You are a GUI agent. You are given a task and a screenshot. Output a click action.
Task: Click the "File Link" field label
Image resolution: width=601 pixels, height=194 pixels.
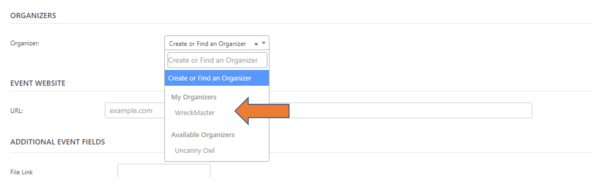(x=22, y=172)
